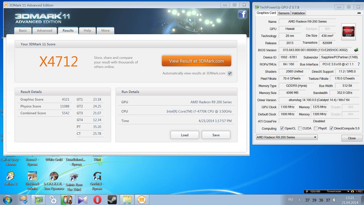Click View Result at 3DMark.com button

[197, 61]
